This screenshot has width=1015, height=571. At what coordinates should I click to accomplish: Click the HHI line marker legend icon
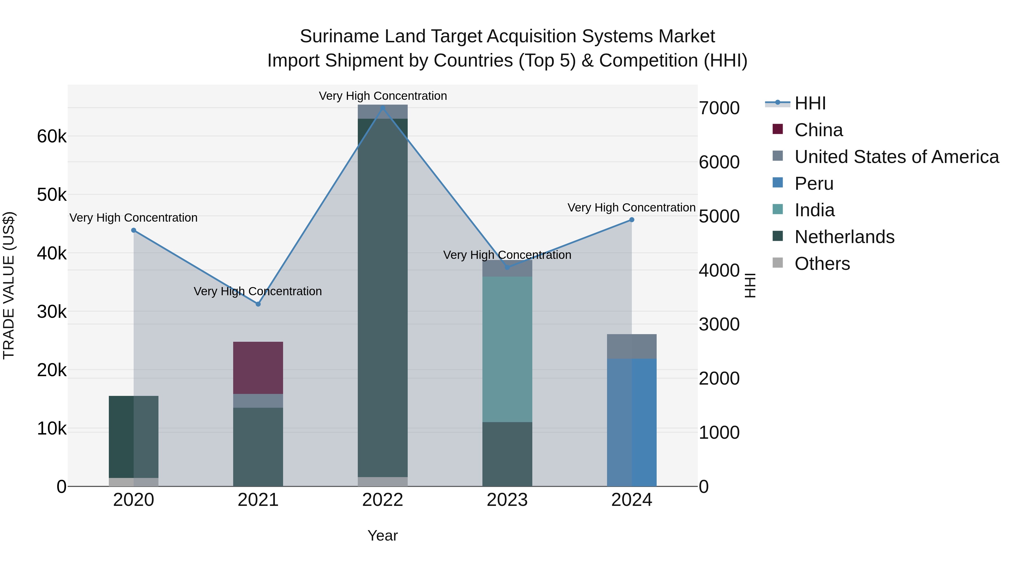[x=778, y=103]
